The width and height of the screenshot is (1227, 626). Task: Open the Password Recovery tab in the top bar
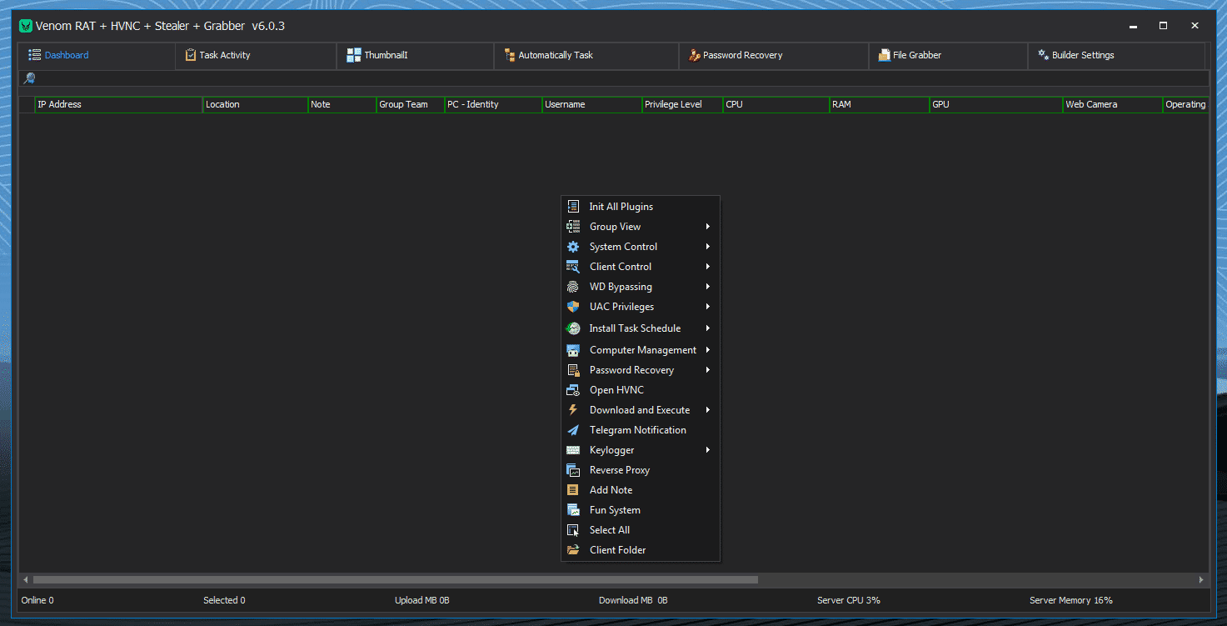(x=774, y=55)
